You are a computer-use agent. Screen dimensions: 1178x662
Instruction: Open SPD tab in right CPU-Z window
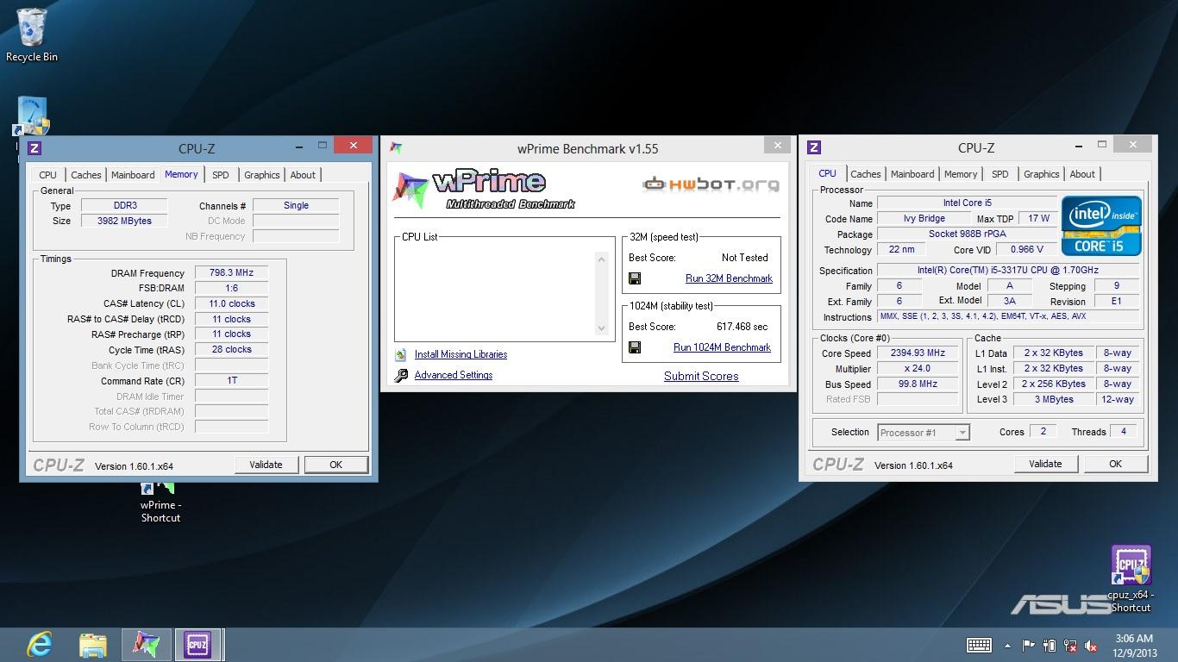point(1000,174)
